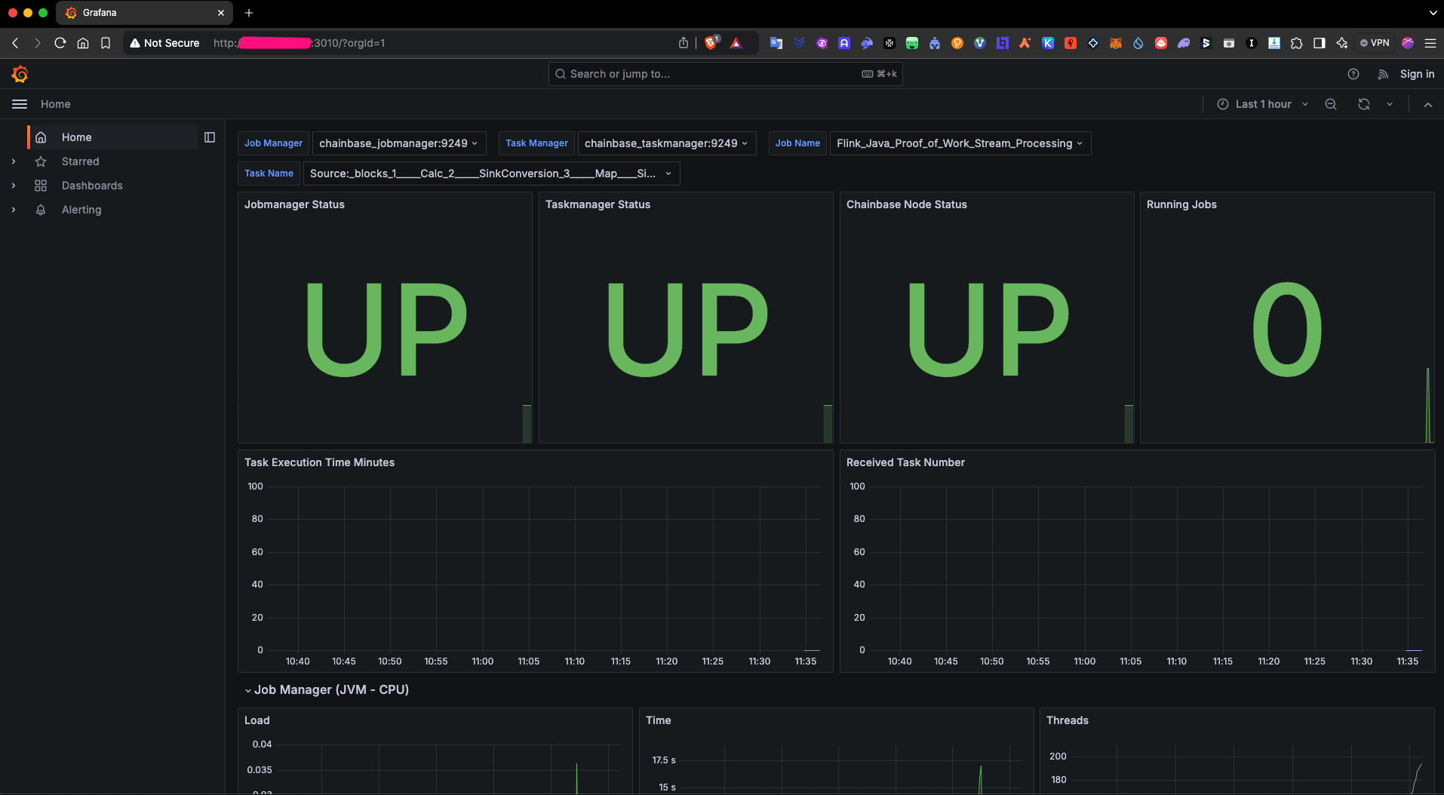Click the Home breadcrumb
Image resolution: width=1444 pixels, height=795 pixels.
point(56,104)
